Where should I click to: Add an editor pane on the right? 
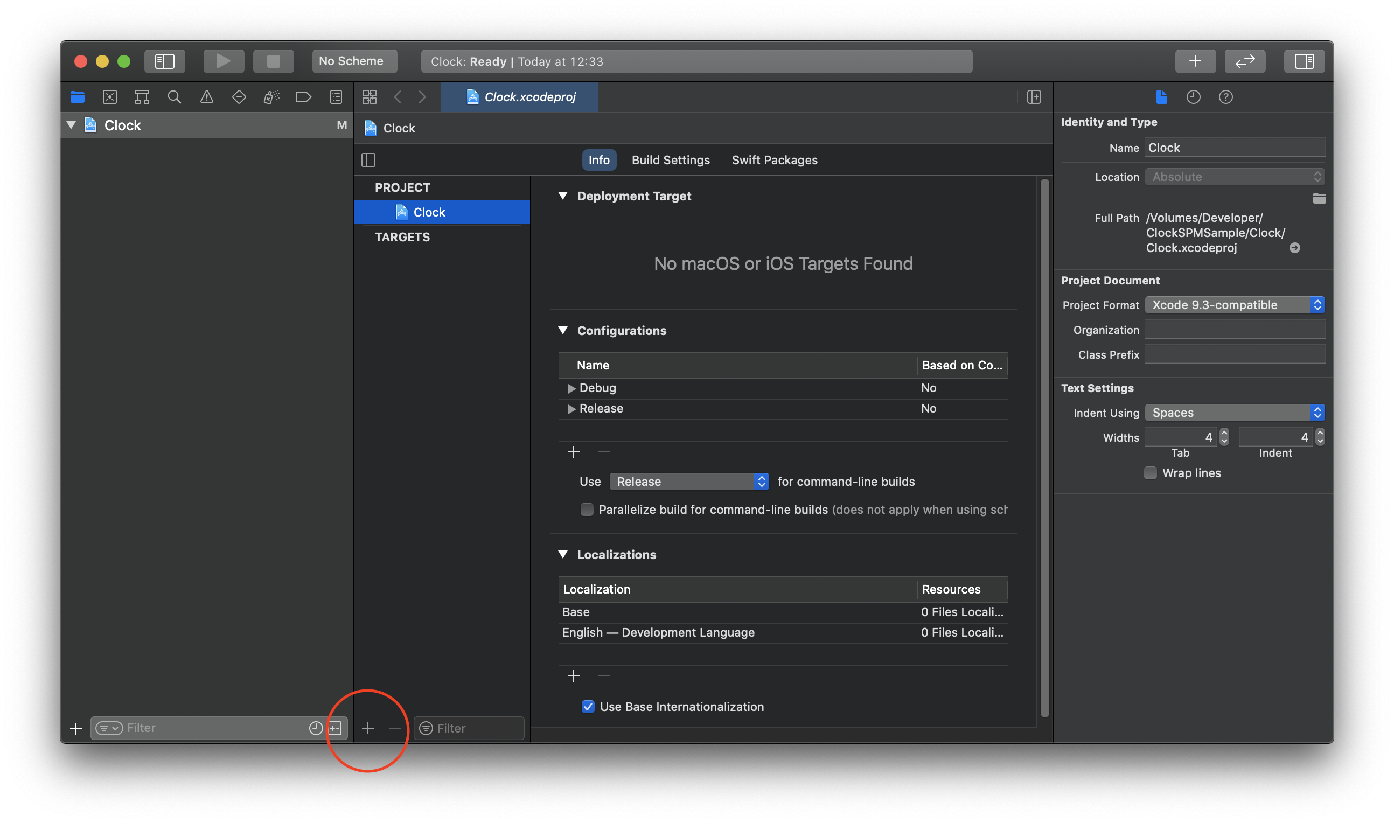1034,97
